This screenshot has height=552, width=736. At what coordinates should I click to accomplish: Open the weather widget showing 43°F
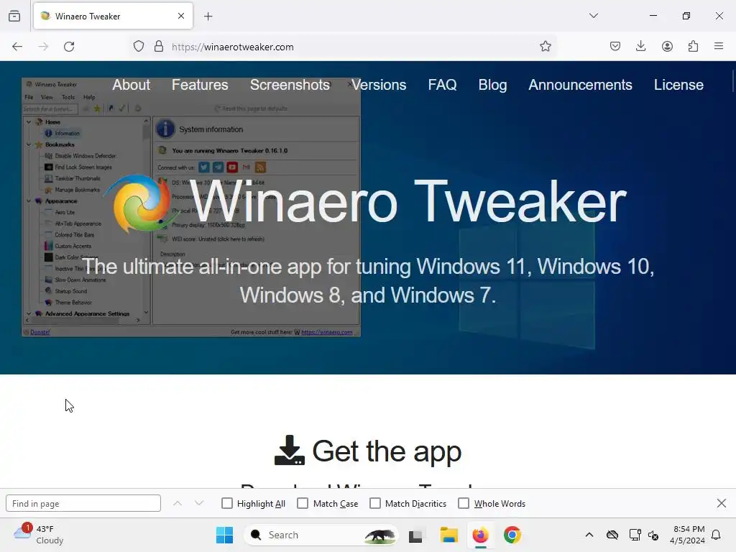click(x=39, y=535)
